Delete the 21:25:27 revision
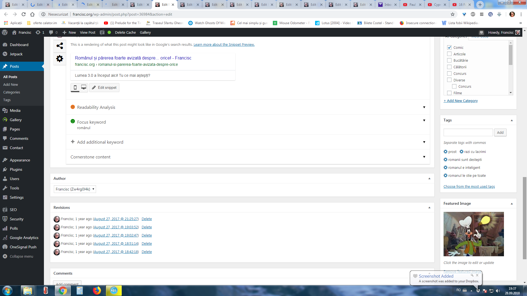Screen dimensions: 527x296 point(147,219)
